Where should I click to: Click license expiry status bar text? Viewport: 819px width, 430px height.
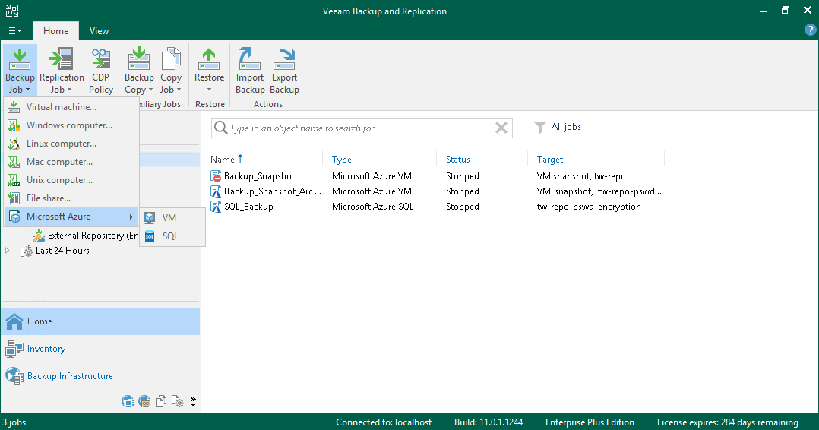[728, 422]
